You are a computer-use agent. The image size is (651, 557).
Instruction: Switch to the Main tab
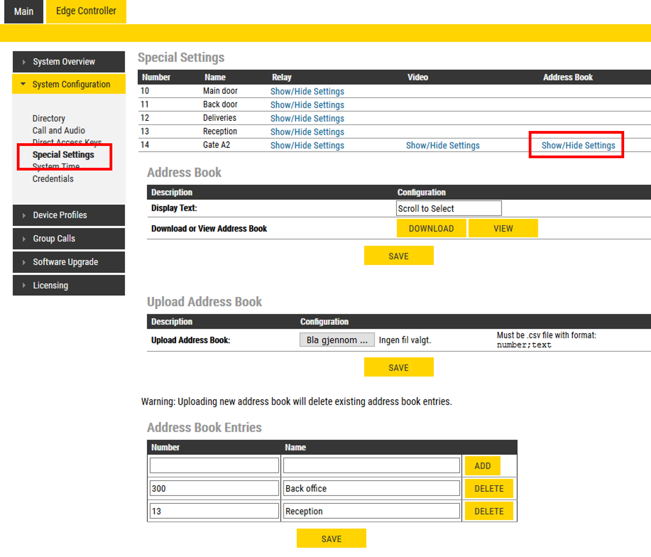24,11
